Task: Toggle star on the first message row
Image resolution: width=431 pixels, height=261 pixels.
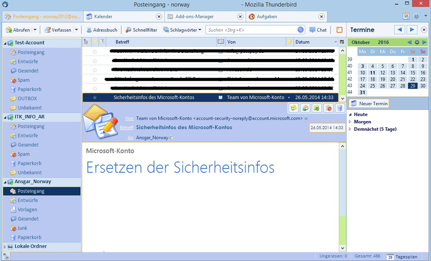Action: point(95,51)
